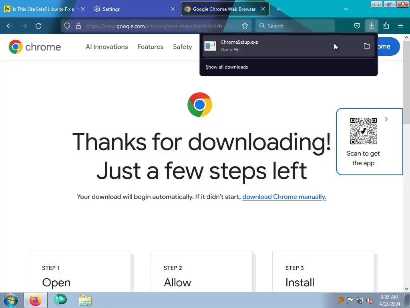Open the Features navigation item

(151, 47)
